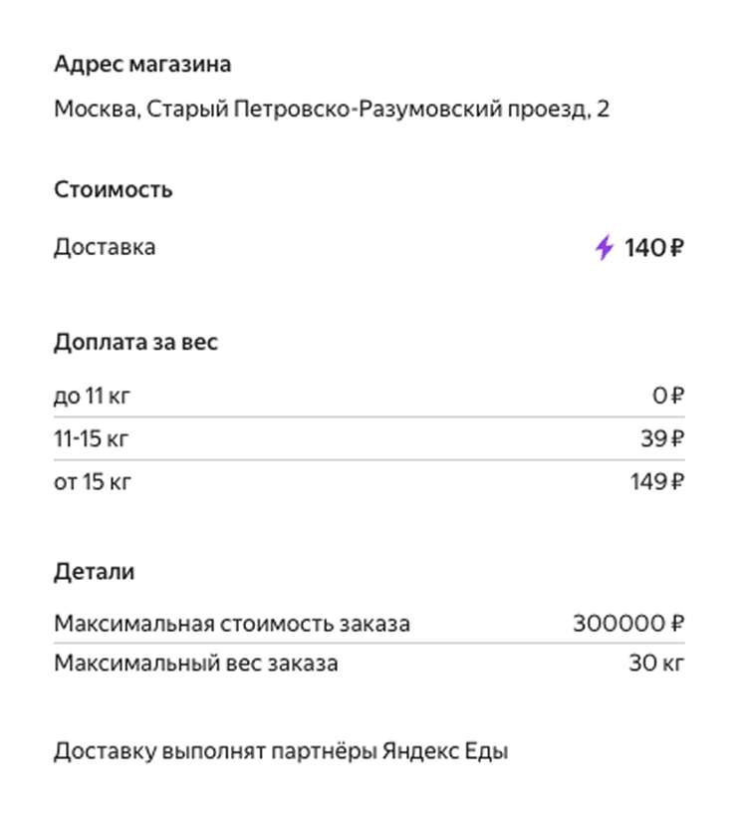737x825 pixels.
Task: Select 'Максимальная стоимость заказа' row label
Action: coord(232,624)
